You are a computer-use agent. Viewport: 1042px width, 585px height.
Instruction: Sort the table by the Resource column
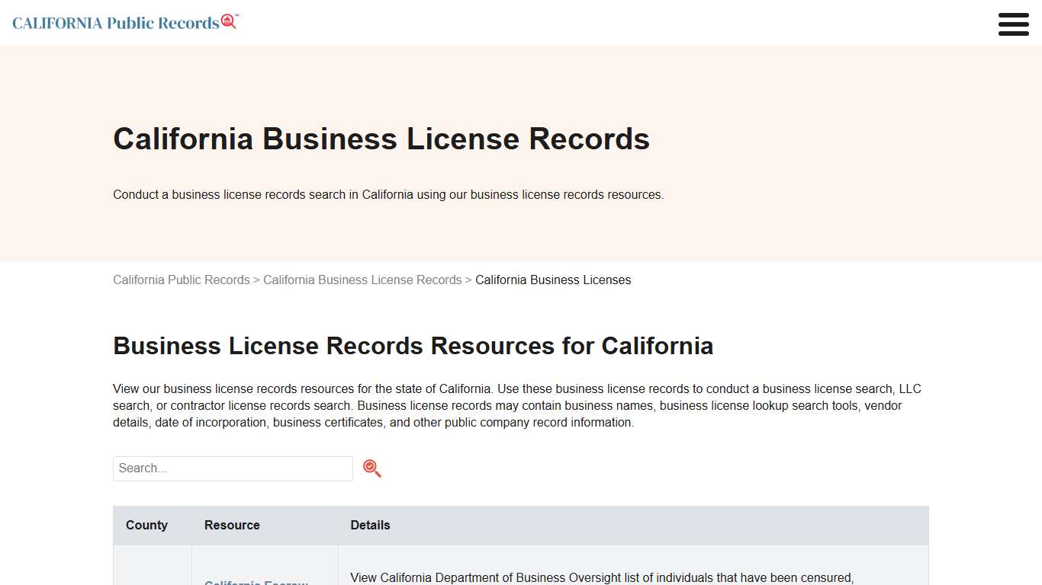pos(232,525)
